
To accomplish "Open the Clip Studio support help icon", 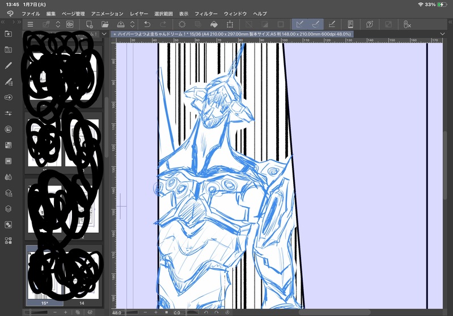I will [370, 24].
